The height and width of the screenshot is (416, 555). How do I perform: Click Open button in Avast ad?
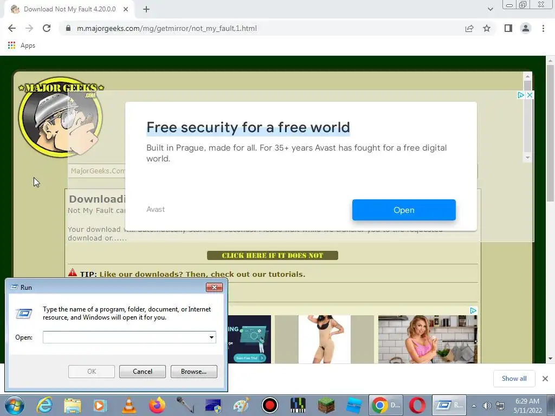pos(404,210)
